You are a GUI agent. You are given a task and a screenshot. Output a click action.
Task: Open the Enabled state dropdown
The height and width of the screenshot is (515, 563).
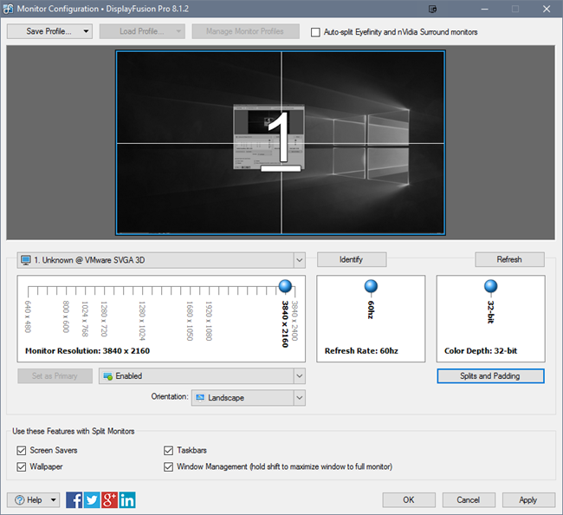pyautogui.click(x=300, y=376)
